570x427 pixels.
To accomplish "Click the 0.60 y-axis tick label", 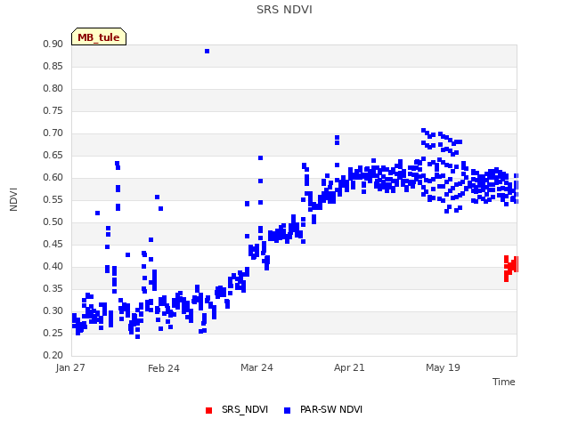I will point(53,177).
